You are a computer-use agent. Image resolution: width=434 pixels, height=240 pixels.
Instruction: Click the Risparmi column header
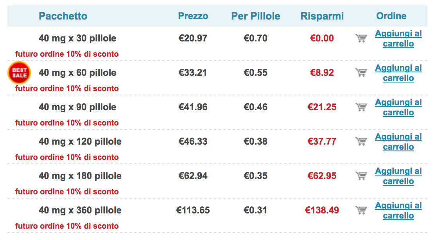(x=322, y=16)
